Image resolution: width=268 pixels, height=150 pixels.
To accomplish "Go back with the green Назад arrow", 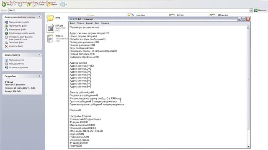I will (x=4, y=5).
